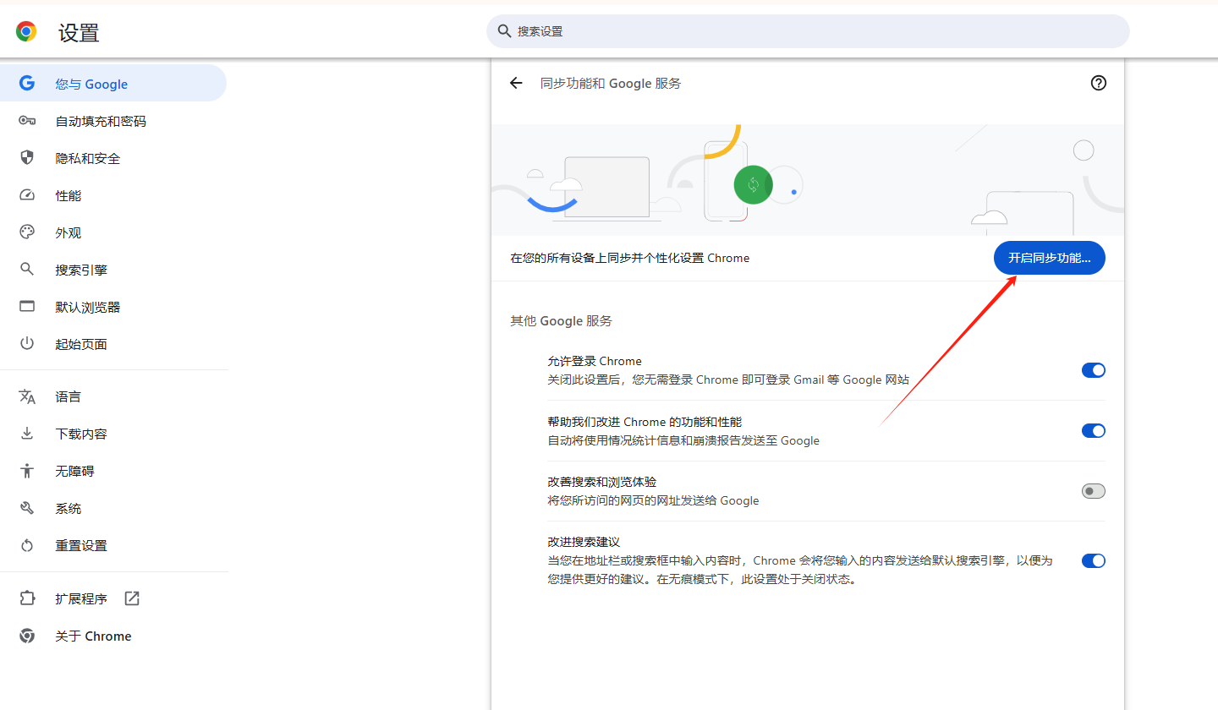Click description 将您所访问的网页的网址发送给 Google

point(653,500)
